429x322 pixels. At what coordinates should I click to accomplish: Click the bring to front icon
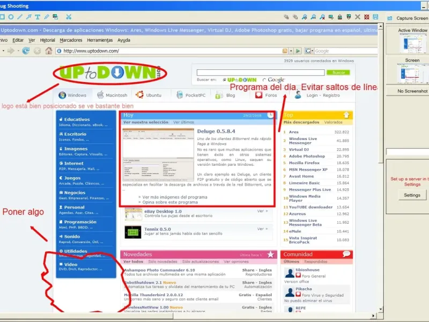point(286,17)
